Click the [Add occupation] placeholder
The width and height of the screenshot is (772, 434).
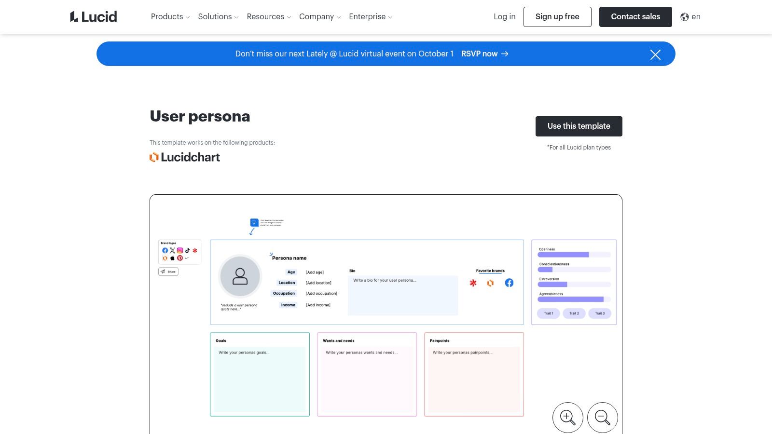click(321, 294)
